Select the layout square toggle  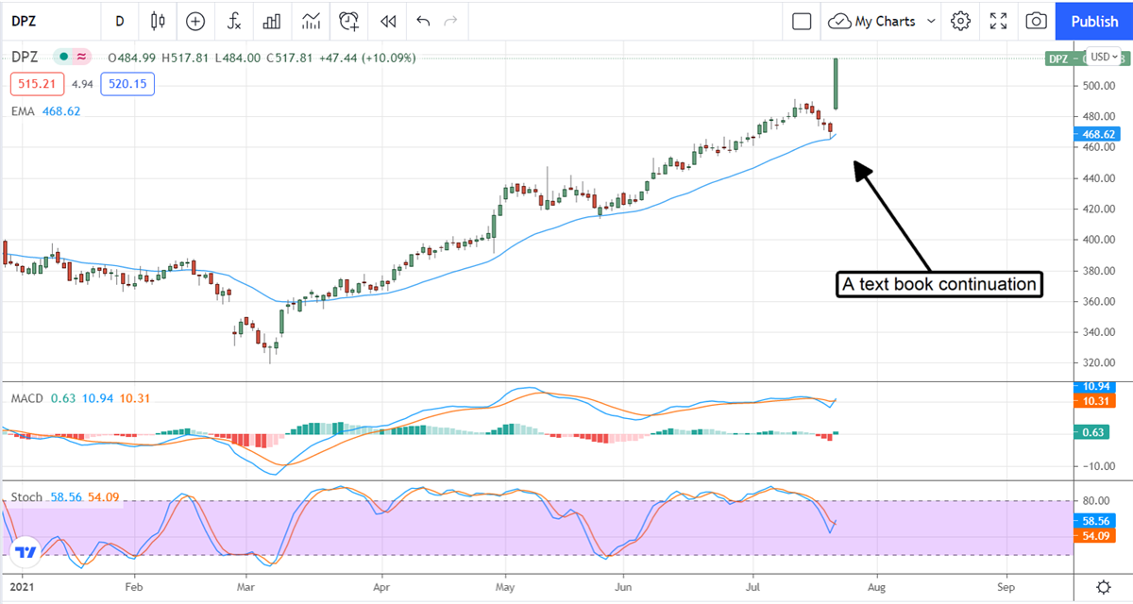point(802,21)
